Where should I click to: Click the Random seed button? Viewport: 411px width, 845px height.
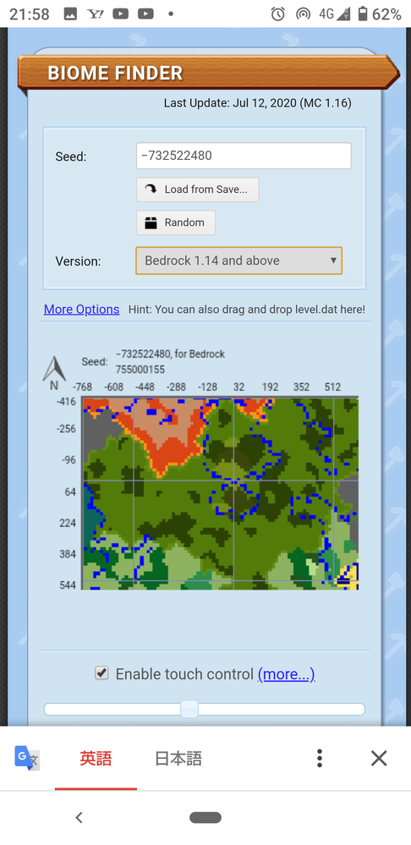pos(176,222)
